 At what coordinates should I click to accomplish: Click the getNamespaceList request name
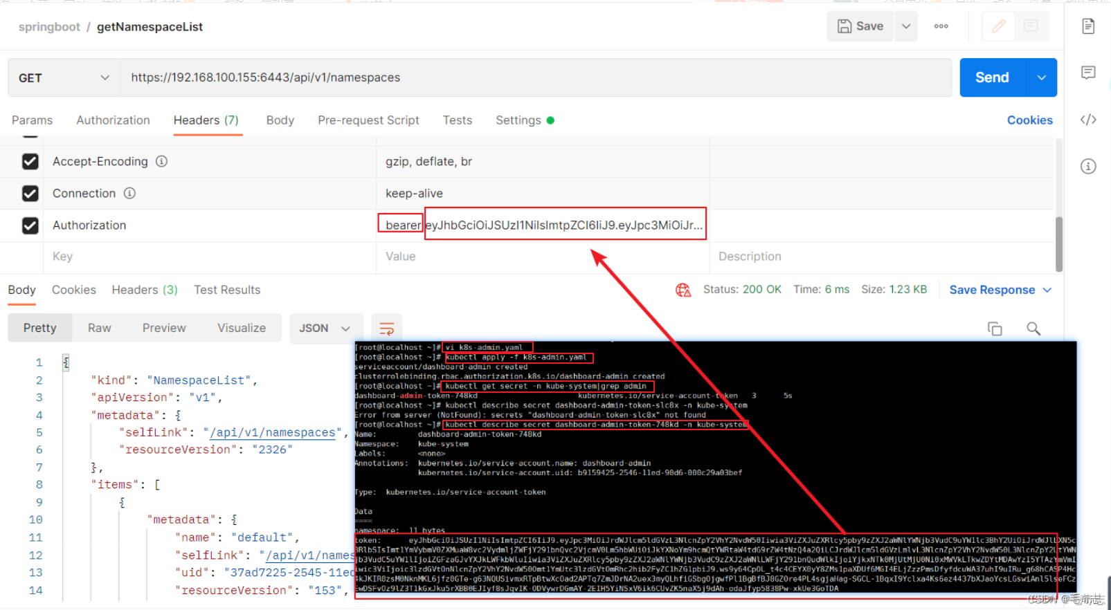150,26
